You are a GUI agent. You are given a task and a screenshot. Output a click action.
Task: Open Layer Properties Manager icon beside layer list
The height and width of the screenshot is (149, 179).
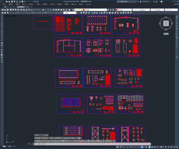click(73, 10)
